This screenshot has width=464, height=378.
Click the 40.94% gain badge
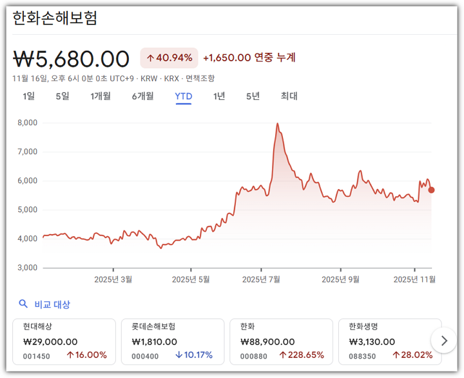click(169, 58)
